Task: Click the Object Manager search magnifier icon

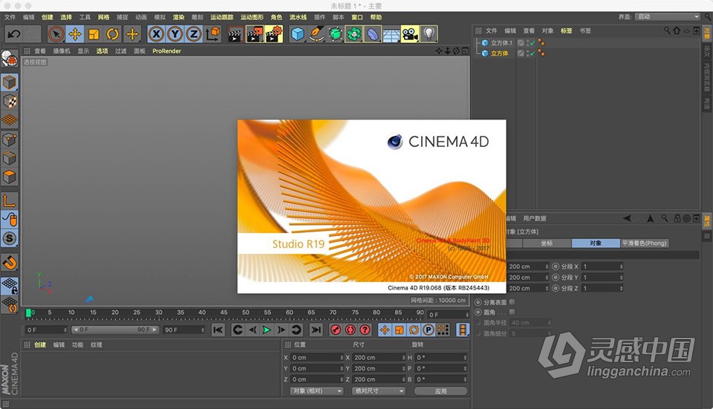Action: [667, 30]
